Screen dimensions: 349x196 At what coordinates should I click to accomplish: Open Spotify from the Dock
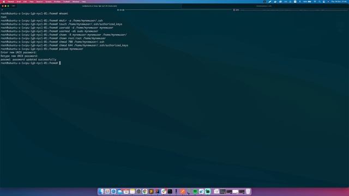coord(195,191)
